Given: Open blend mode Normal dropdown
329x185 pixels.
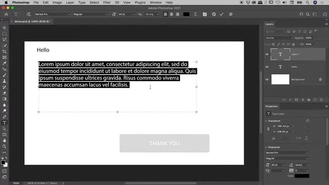Looking at the screenshot, I should tap(279, 38).
